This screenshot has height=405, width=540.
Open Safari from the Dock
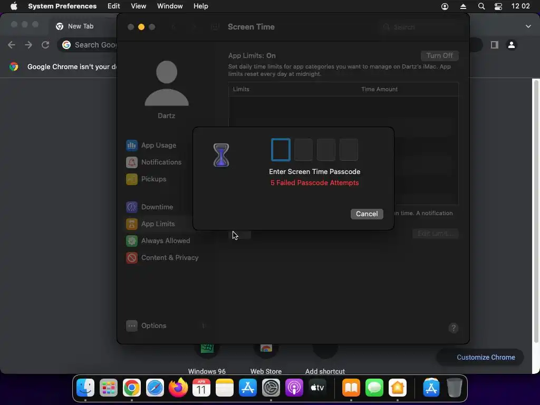(x=155, y=388)
